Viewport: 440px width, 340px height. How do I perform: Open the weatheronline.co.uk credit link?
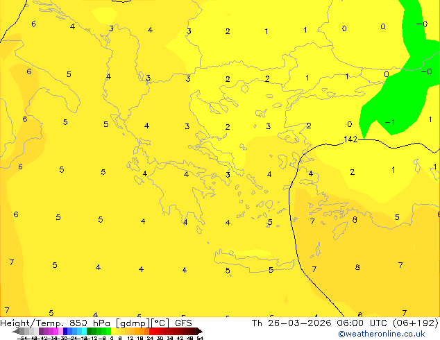(382, 334)
